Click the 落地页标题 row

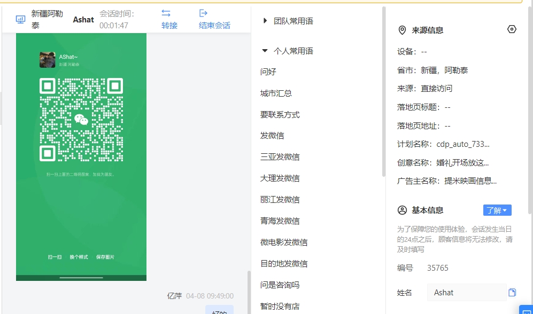coord(424,107)
